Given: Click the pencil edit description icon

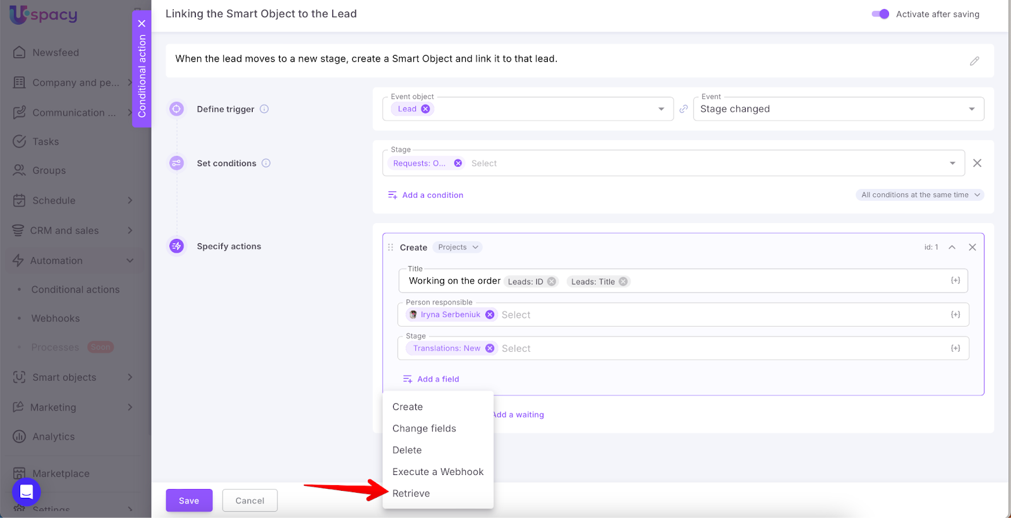Looking at the screenshot, I should [x=974, y=61].
